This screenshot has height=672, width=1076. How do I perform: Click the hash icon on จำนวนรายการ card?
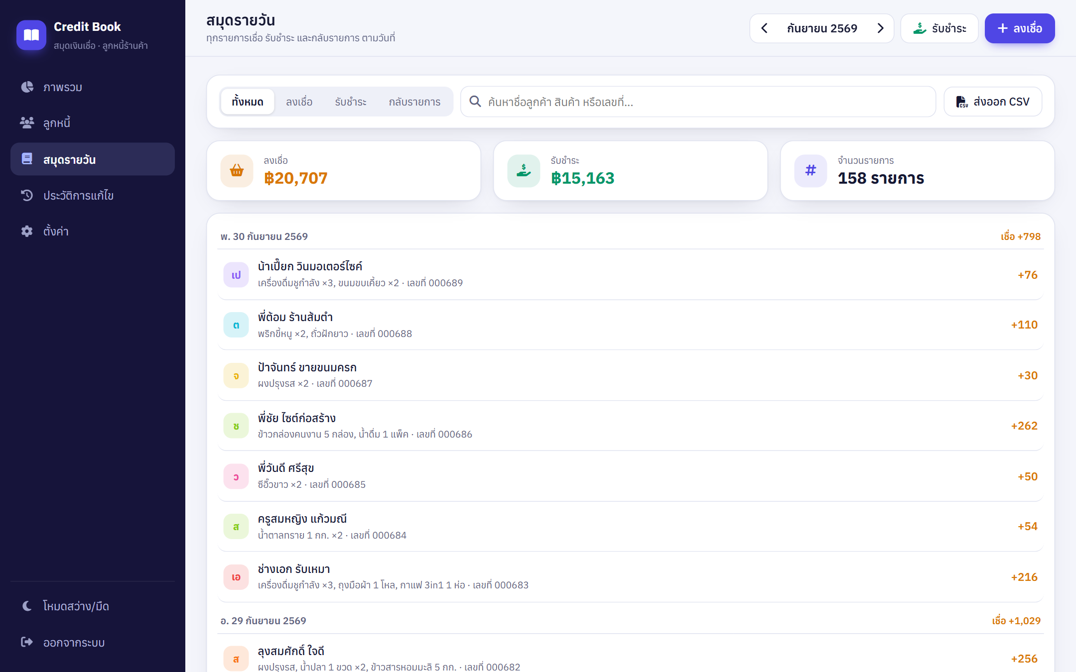pyautogui.click(x=811, y=171)
